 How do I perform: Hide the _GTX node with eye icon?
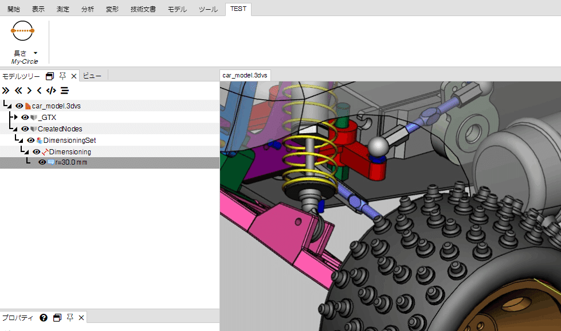pyautogui.click(x=25, y=118)
